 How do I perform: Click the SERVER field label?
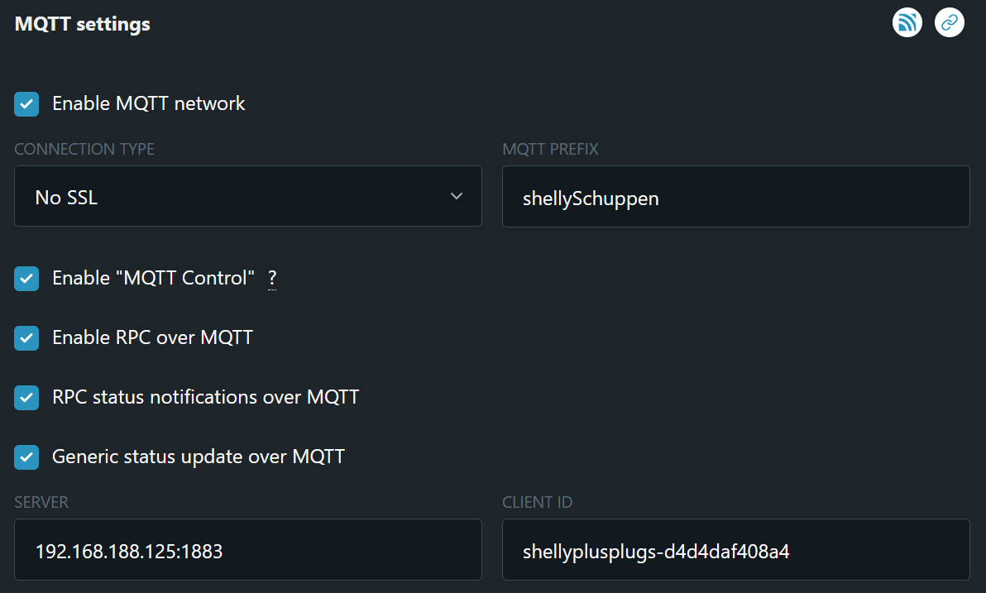(x=41, y=502)
